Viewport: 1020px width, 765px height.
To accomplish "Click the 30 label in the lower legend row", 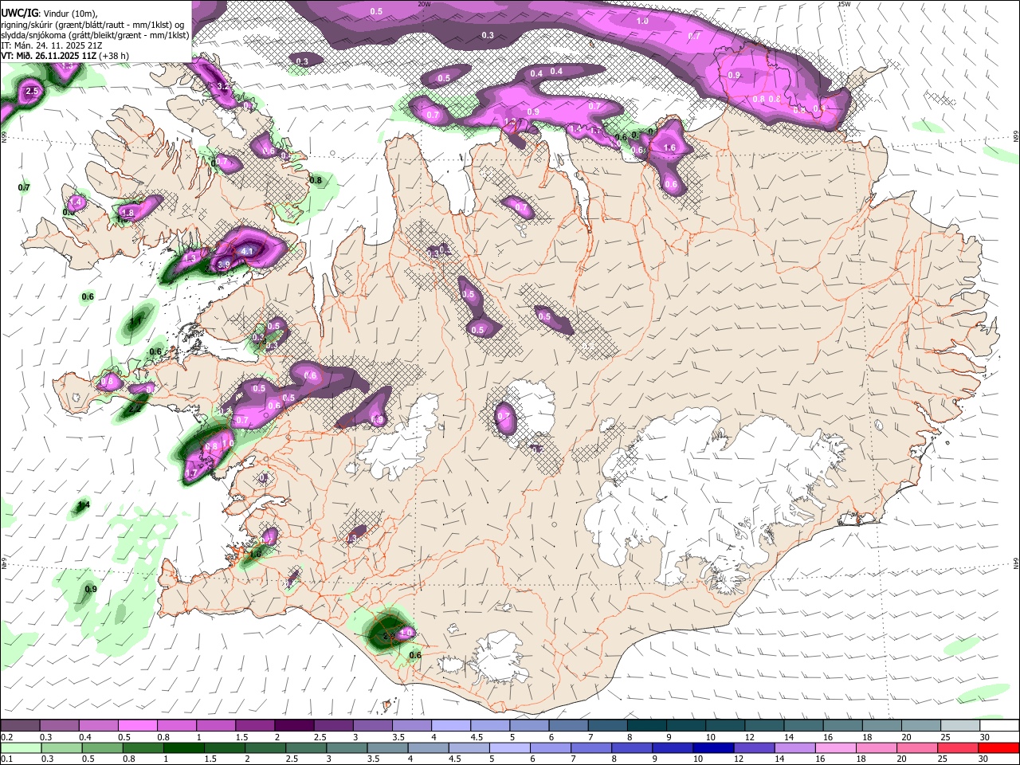I will (x=983, y=759).
